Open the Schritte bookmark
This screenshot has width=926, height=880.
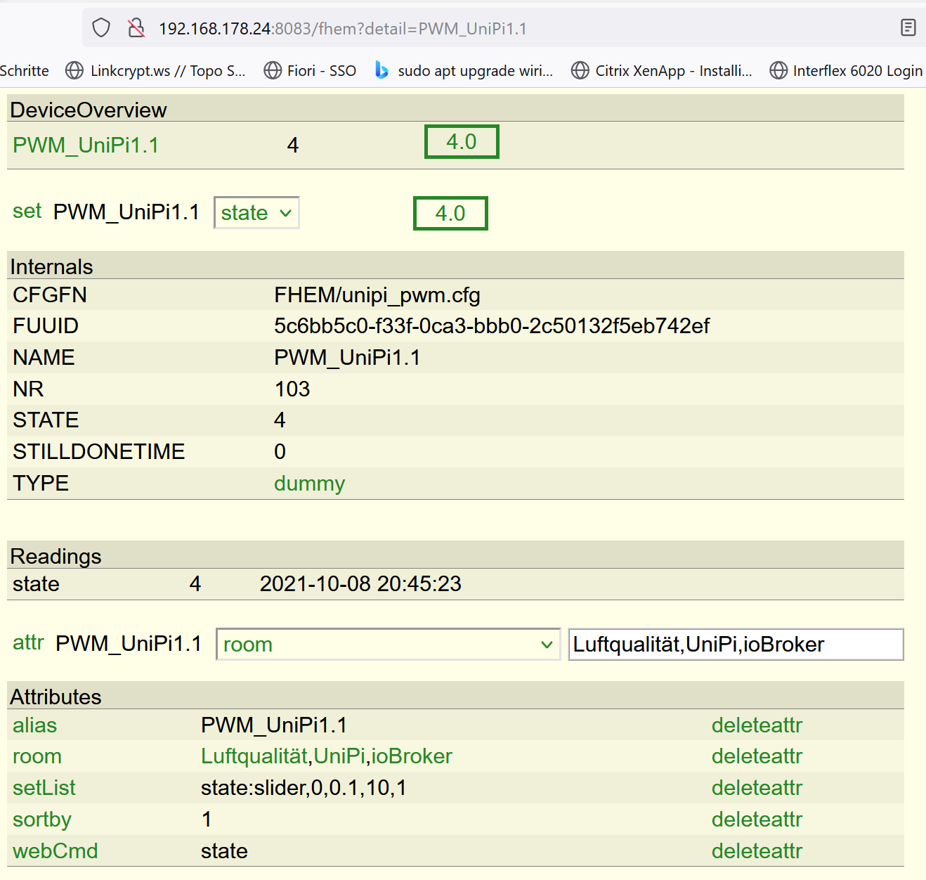(x=25, y=70)
